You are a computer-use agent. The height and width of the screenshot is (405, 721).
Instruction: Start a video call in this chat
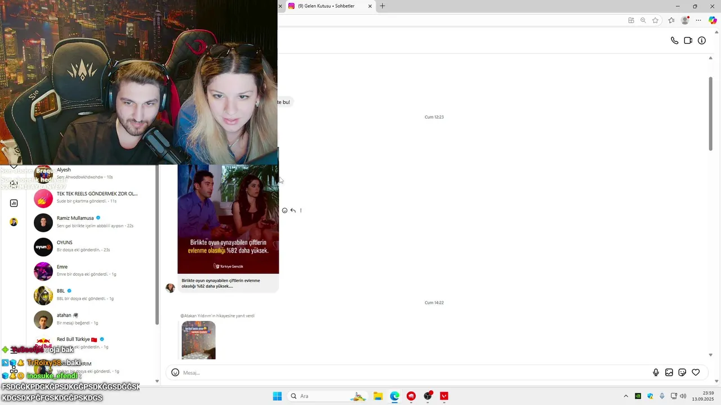[688, 40]
